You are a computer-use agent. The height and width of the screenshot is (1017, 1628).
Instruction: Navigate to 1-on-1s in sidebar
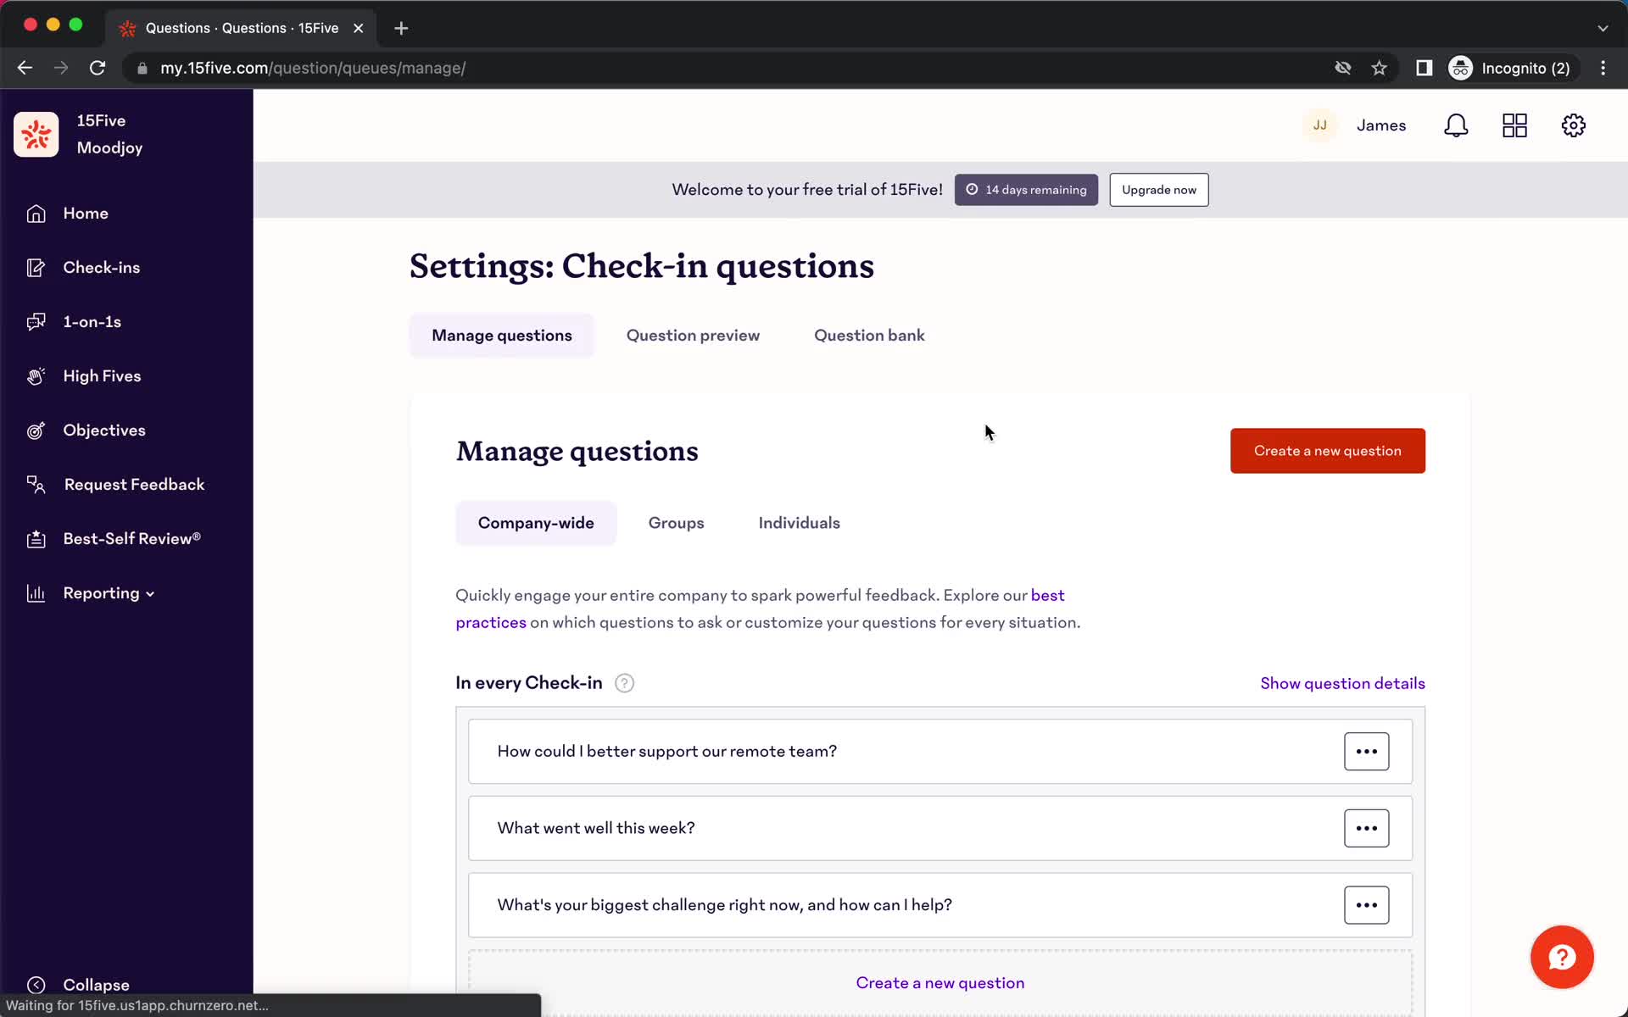(x=92, y=321)
